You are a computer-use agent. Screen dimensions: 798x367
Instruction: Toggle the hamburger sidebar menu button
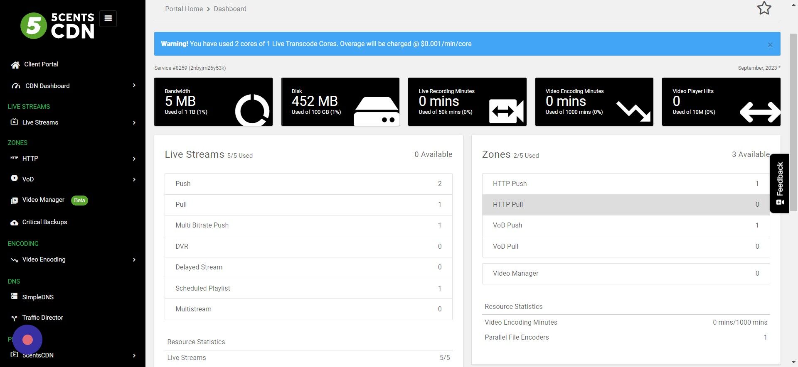[108, 18]
